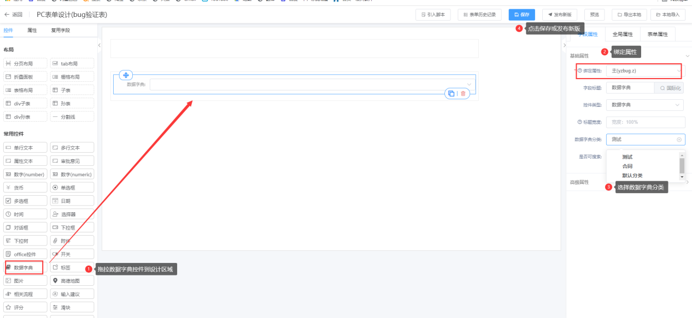Choose the 输入建议 input suggestion control
Image resolution: width=692 pixels, height=318 pixels.
(72, 294)
